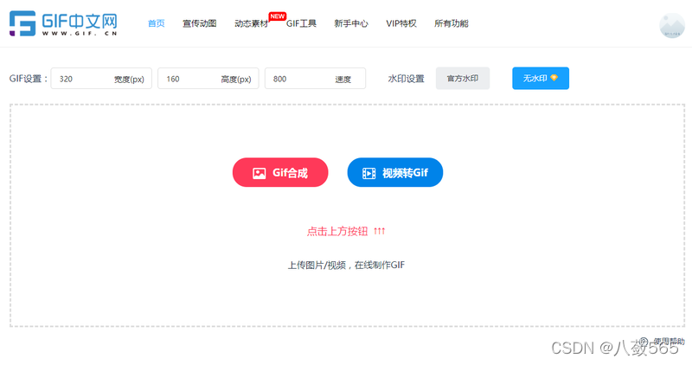Viewport: 692px width, 365px height.
Task: Click the image icon in Gif合成 button
Action: (x=259, y=173)
